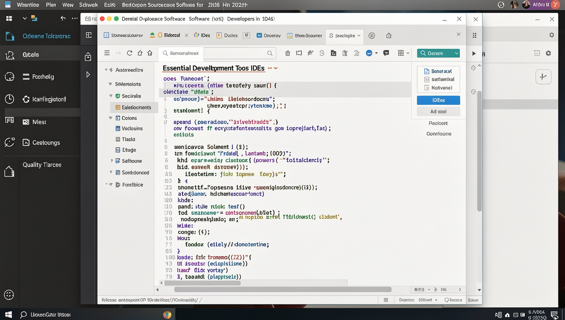Collapse the SiMemeiorıts tree node
This screenshot has width=565, height=320.
pos(110,84)
